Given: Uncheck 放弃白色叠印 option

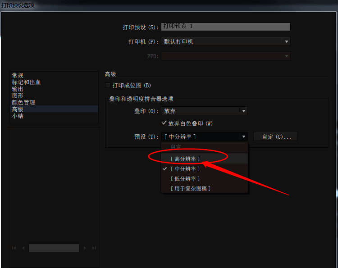Looking at the screenshot, I should click(x=164, y=123).
